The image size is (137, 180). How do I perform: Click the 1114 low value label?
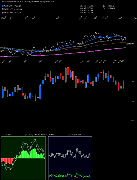(82, 61)
